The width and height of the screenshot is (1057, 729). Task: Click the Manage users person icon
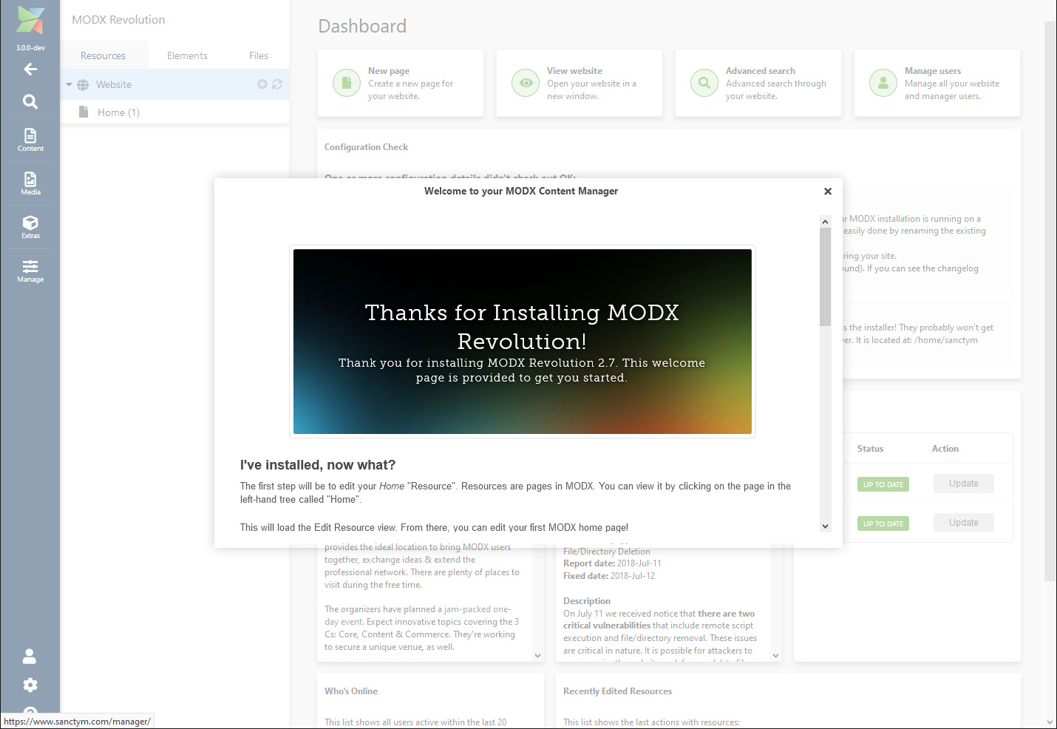coord(883,83)
